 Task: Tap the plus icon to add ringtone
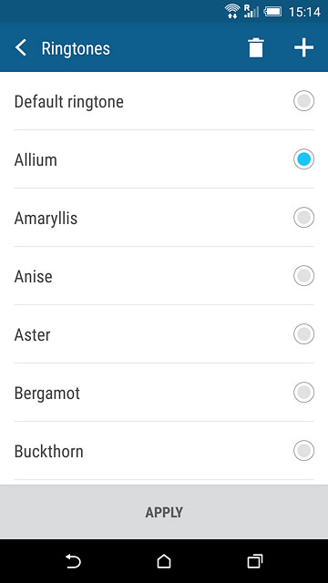click(303, 48)
